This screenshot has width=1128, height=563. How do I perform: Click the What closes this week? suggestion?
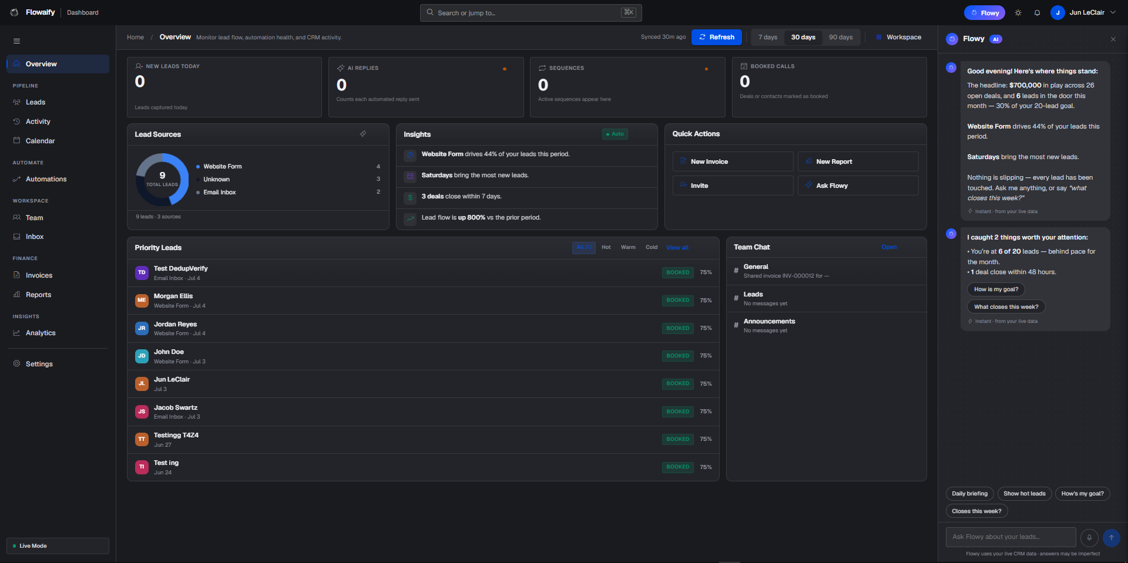1006,307
